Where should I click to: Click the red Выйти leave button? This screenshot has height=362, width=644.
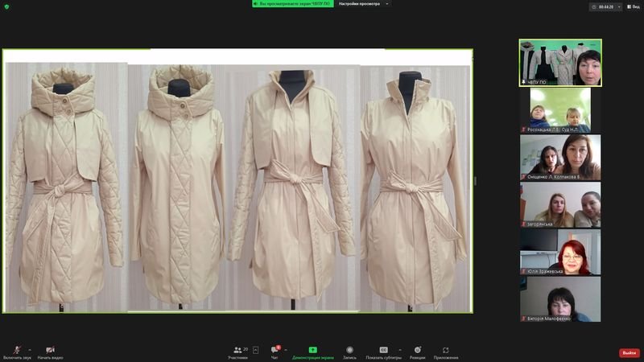pos(629,353)
